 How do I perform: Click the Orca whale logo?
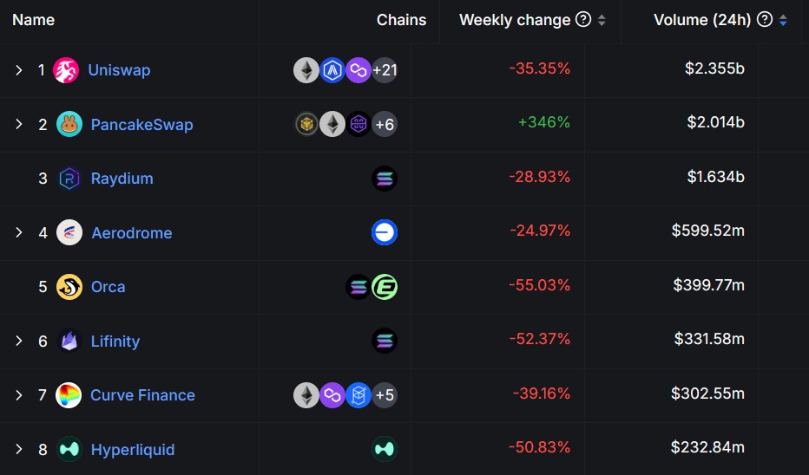(x=69, y=287)
